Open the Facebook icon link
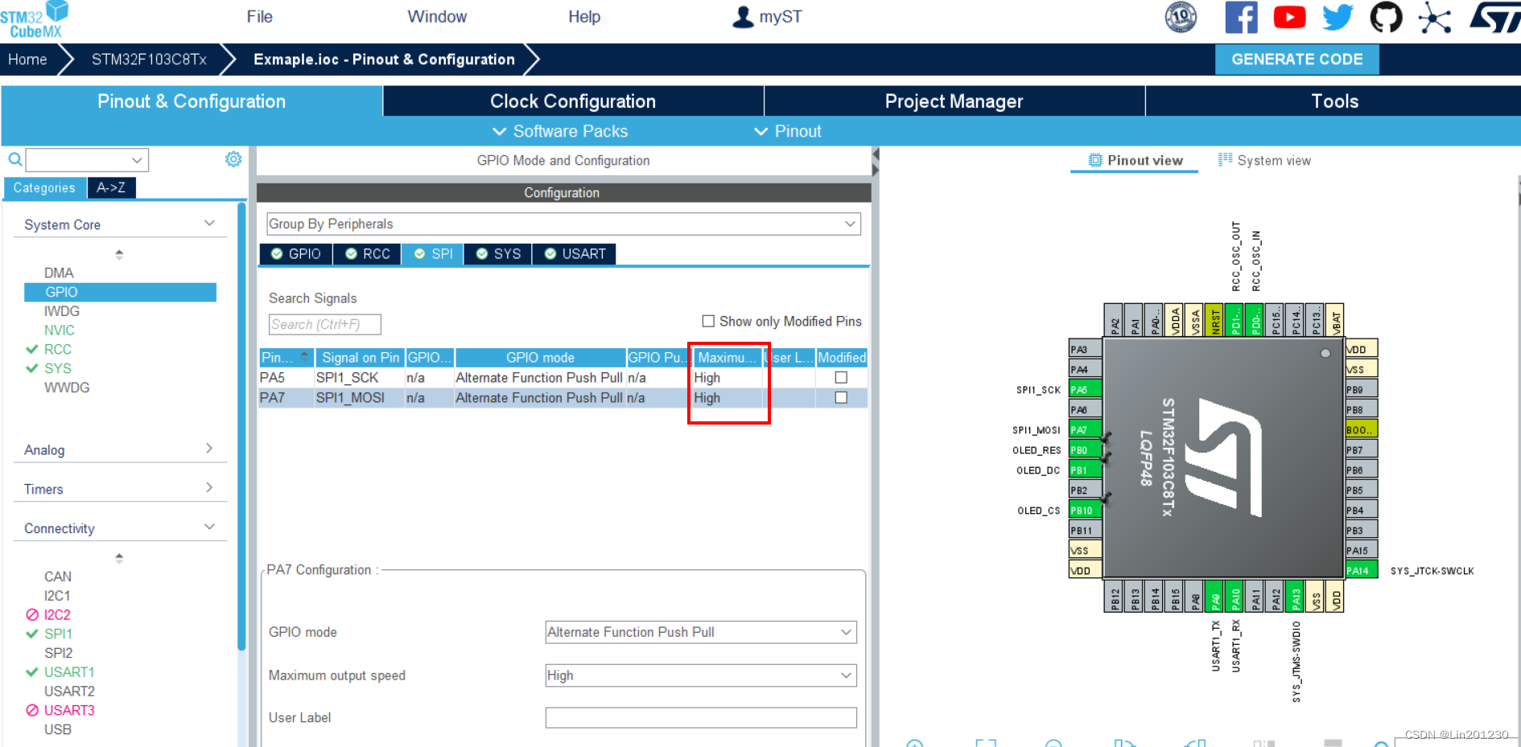Screen dimensions: 1521x747 point(1241,17)
